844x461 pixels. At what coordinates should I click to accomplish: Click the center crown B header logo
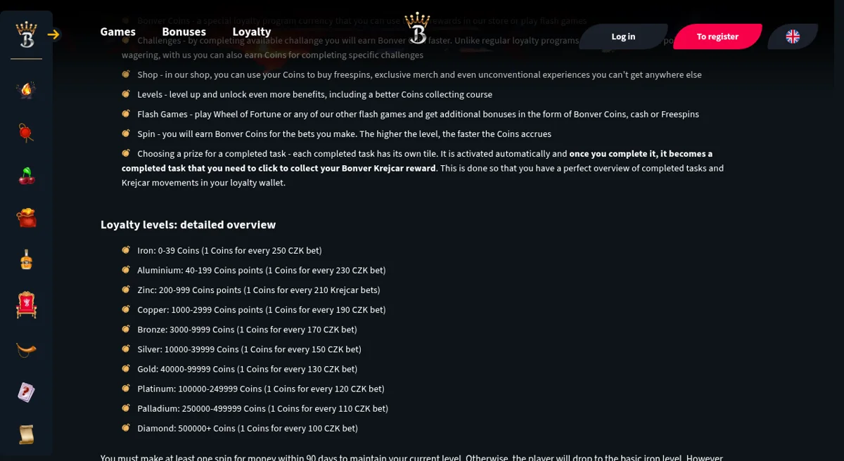coord(418,29)
